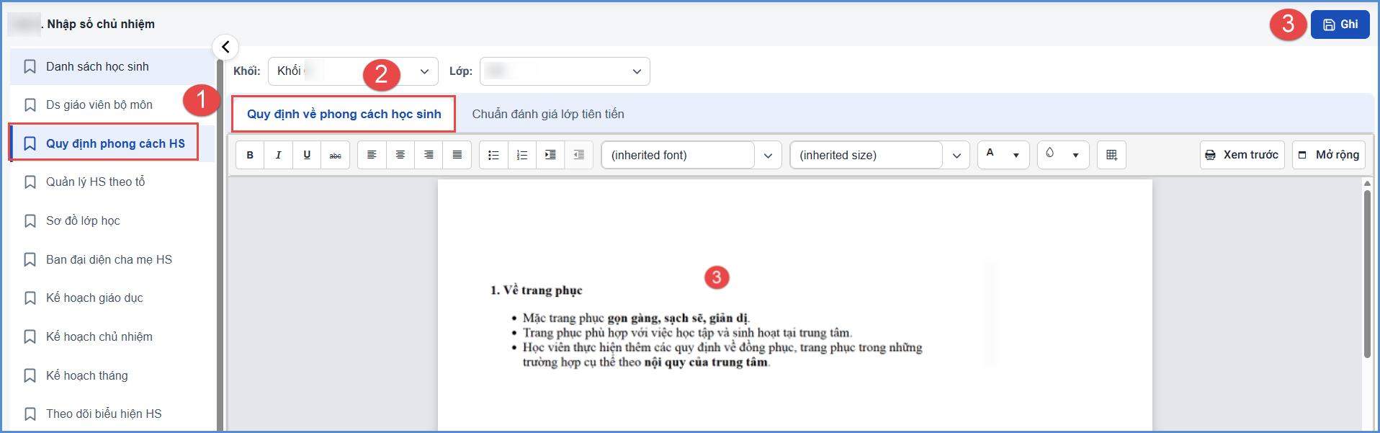This screenshot has width=1380, height=433.
Task: Switch to Chuẩn đánh giá lớp tiên tiến tab
Action: point(548,114)
